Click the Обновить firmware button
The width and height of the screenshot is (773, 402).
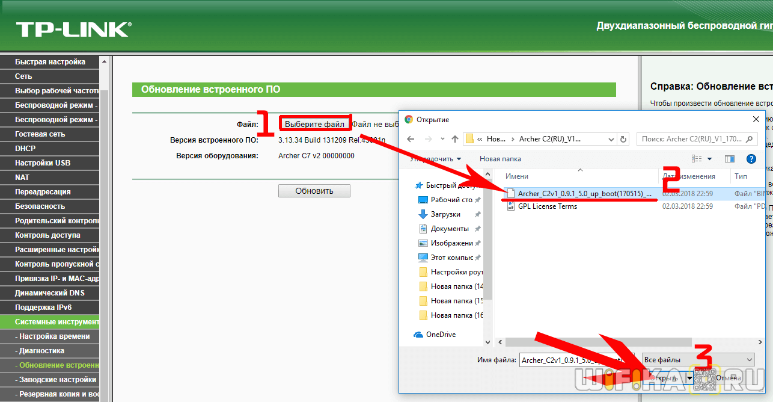pos(314,191)
